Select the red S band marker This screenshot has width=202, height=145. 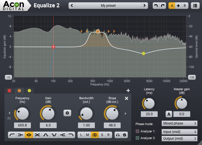click(x=53, y=47)
